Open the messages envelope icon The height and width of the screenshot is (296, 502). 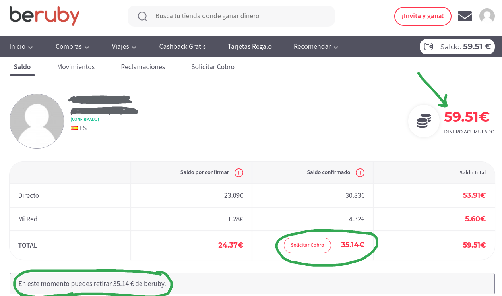tap(465, 16)
